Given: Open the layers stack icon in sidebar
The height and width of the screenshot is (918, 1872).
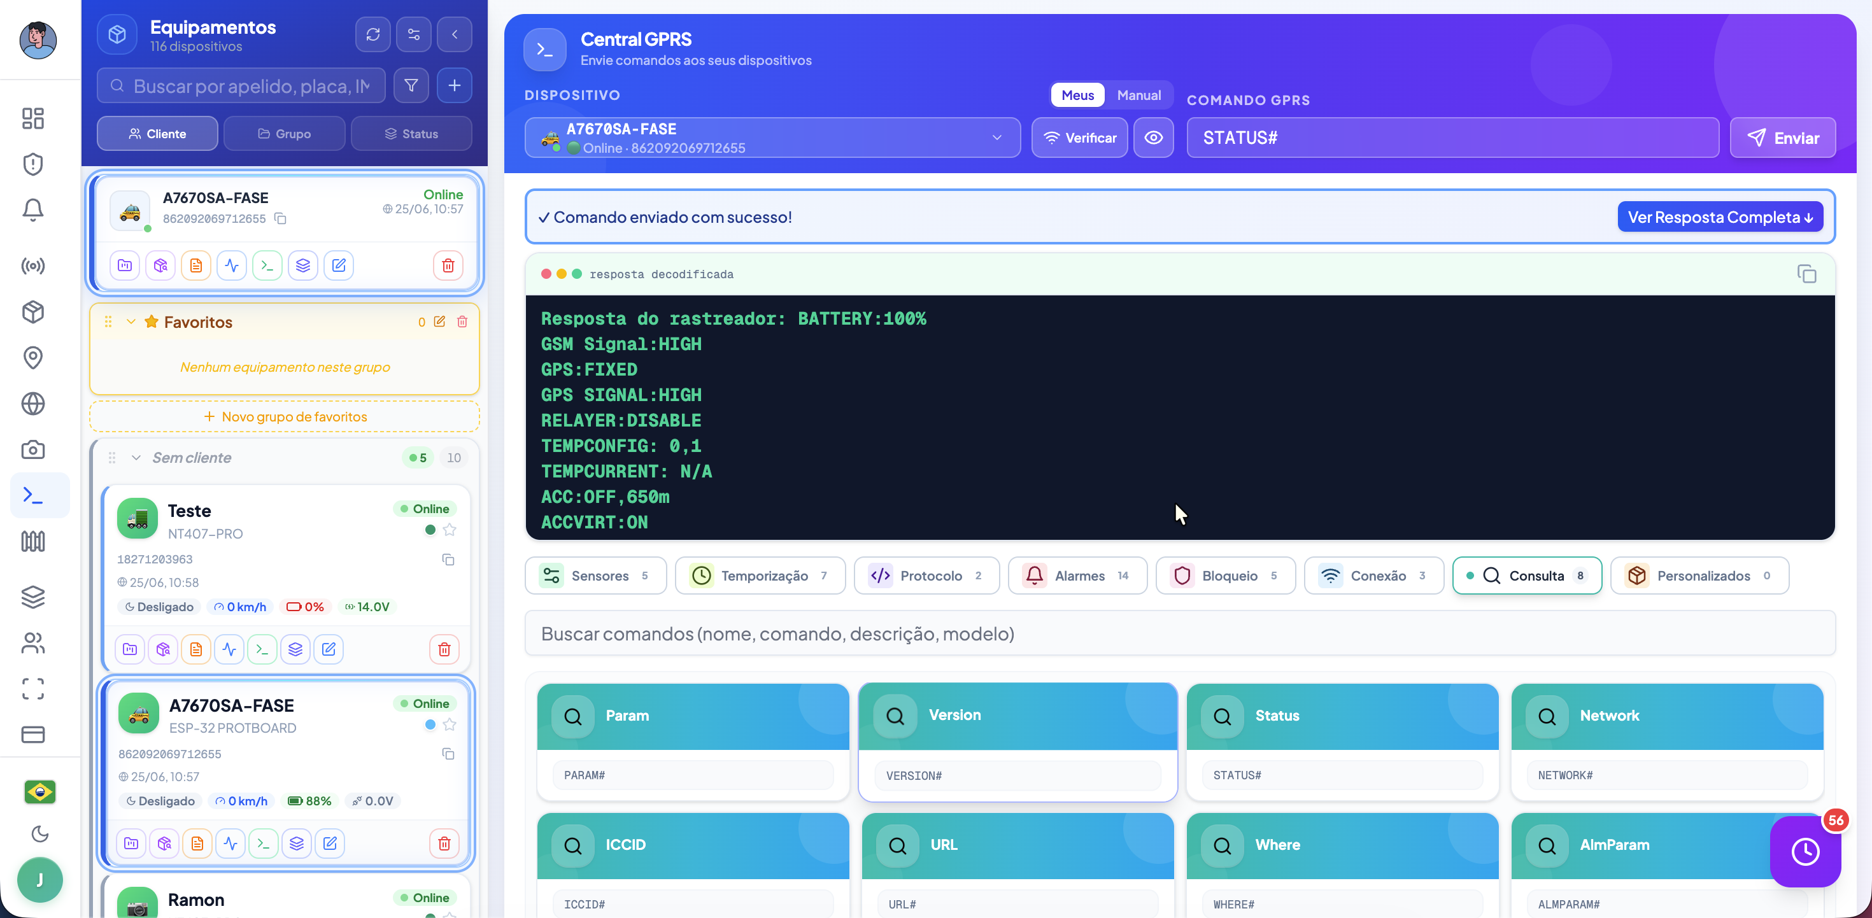Looking at the screenshot, I should [32, 597].
